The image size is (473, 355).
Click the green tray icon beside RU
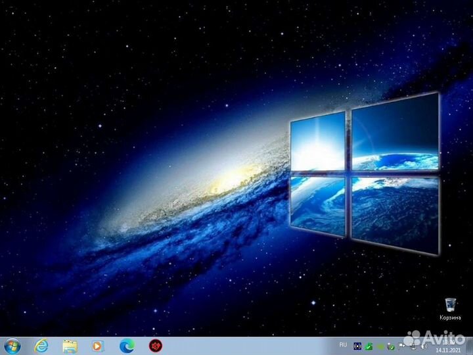click(x=369, y=346)
